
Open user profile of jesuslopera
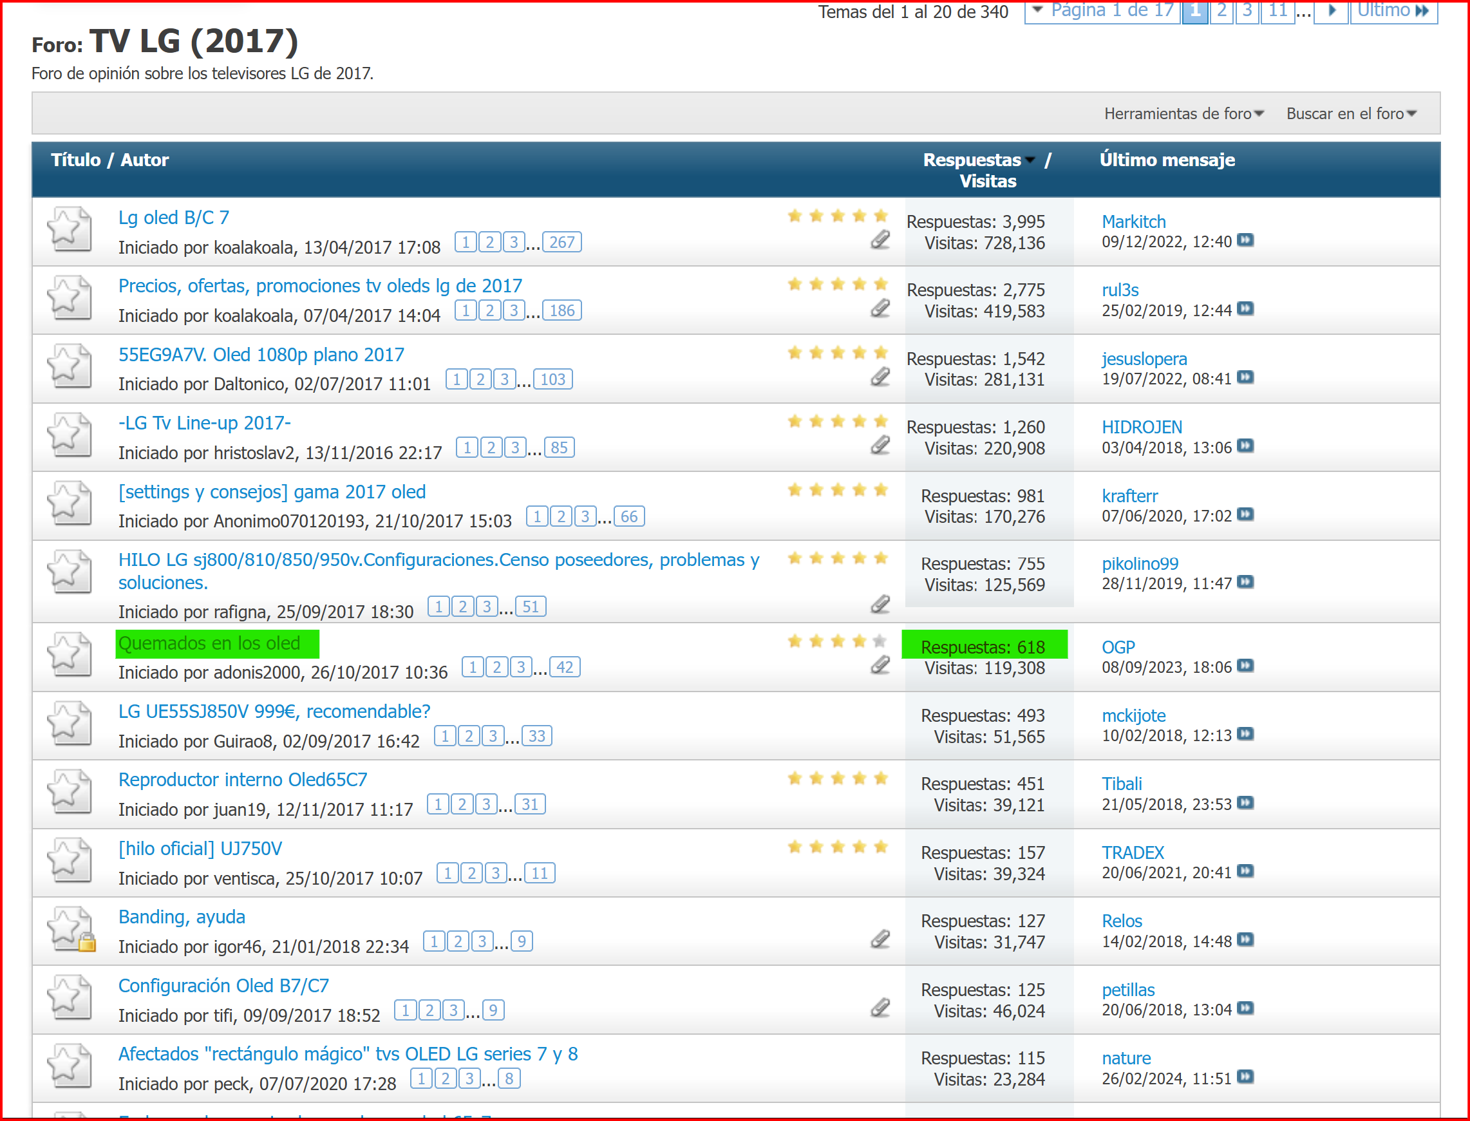1144,359
